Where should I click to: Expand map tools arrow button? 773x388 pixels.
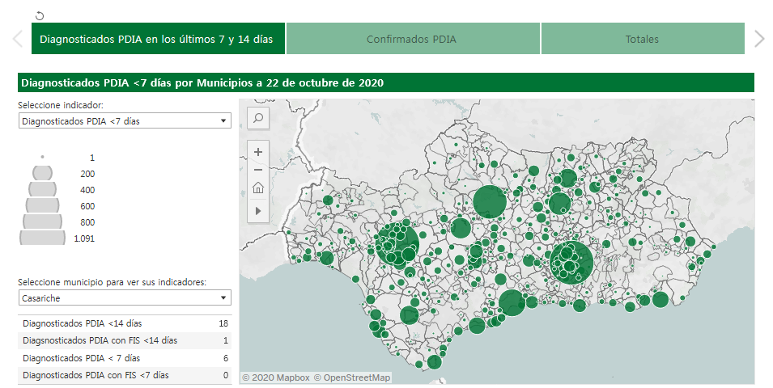tap(258, 210)
